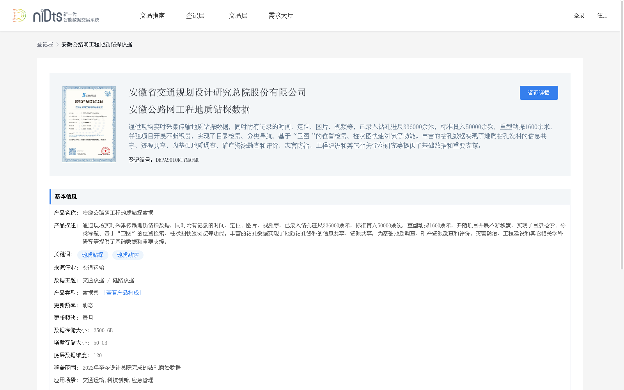
Task: Select the 地质勘察 keyword tag
Action: click(128, 255)
